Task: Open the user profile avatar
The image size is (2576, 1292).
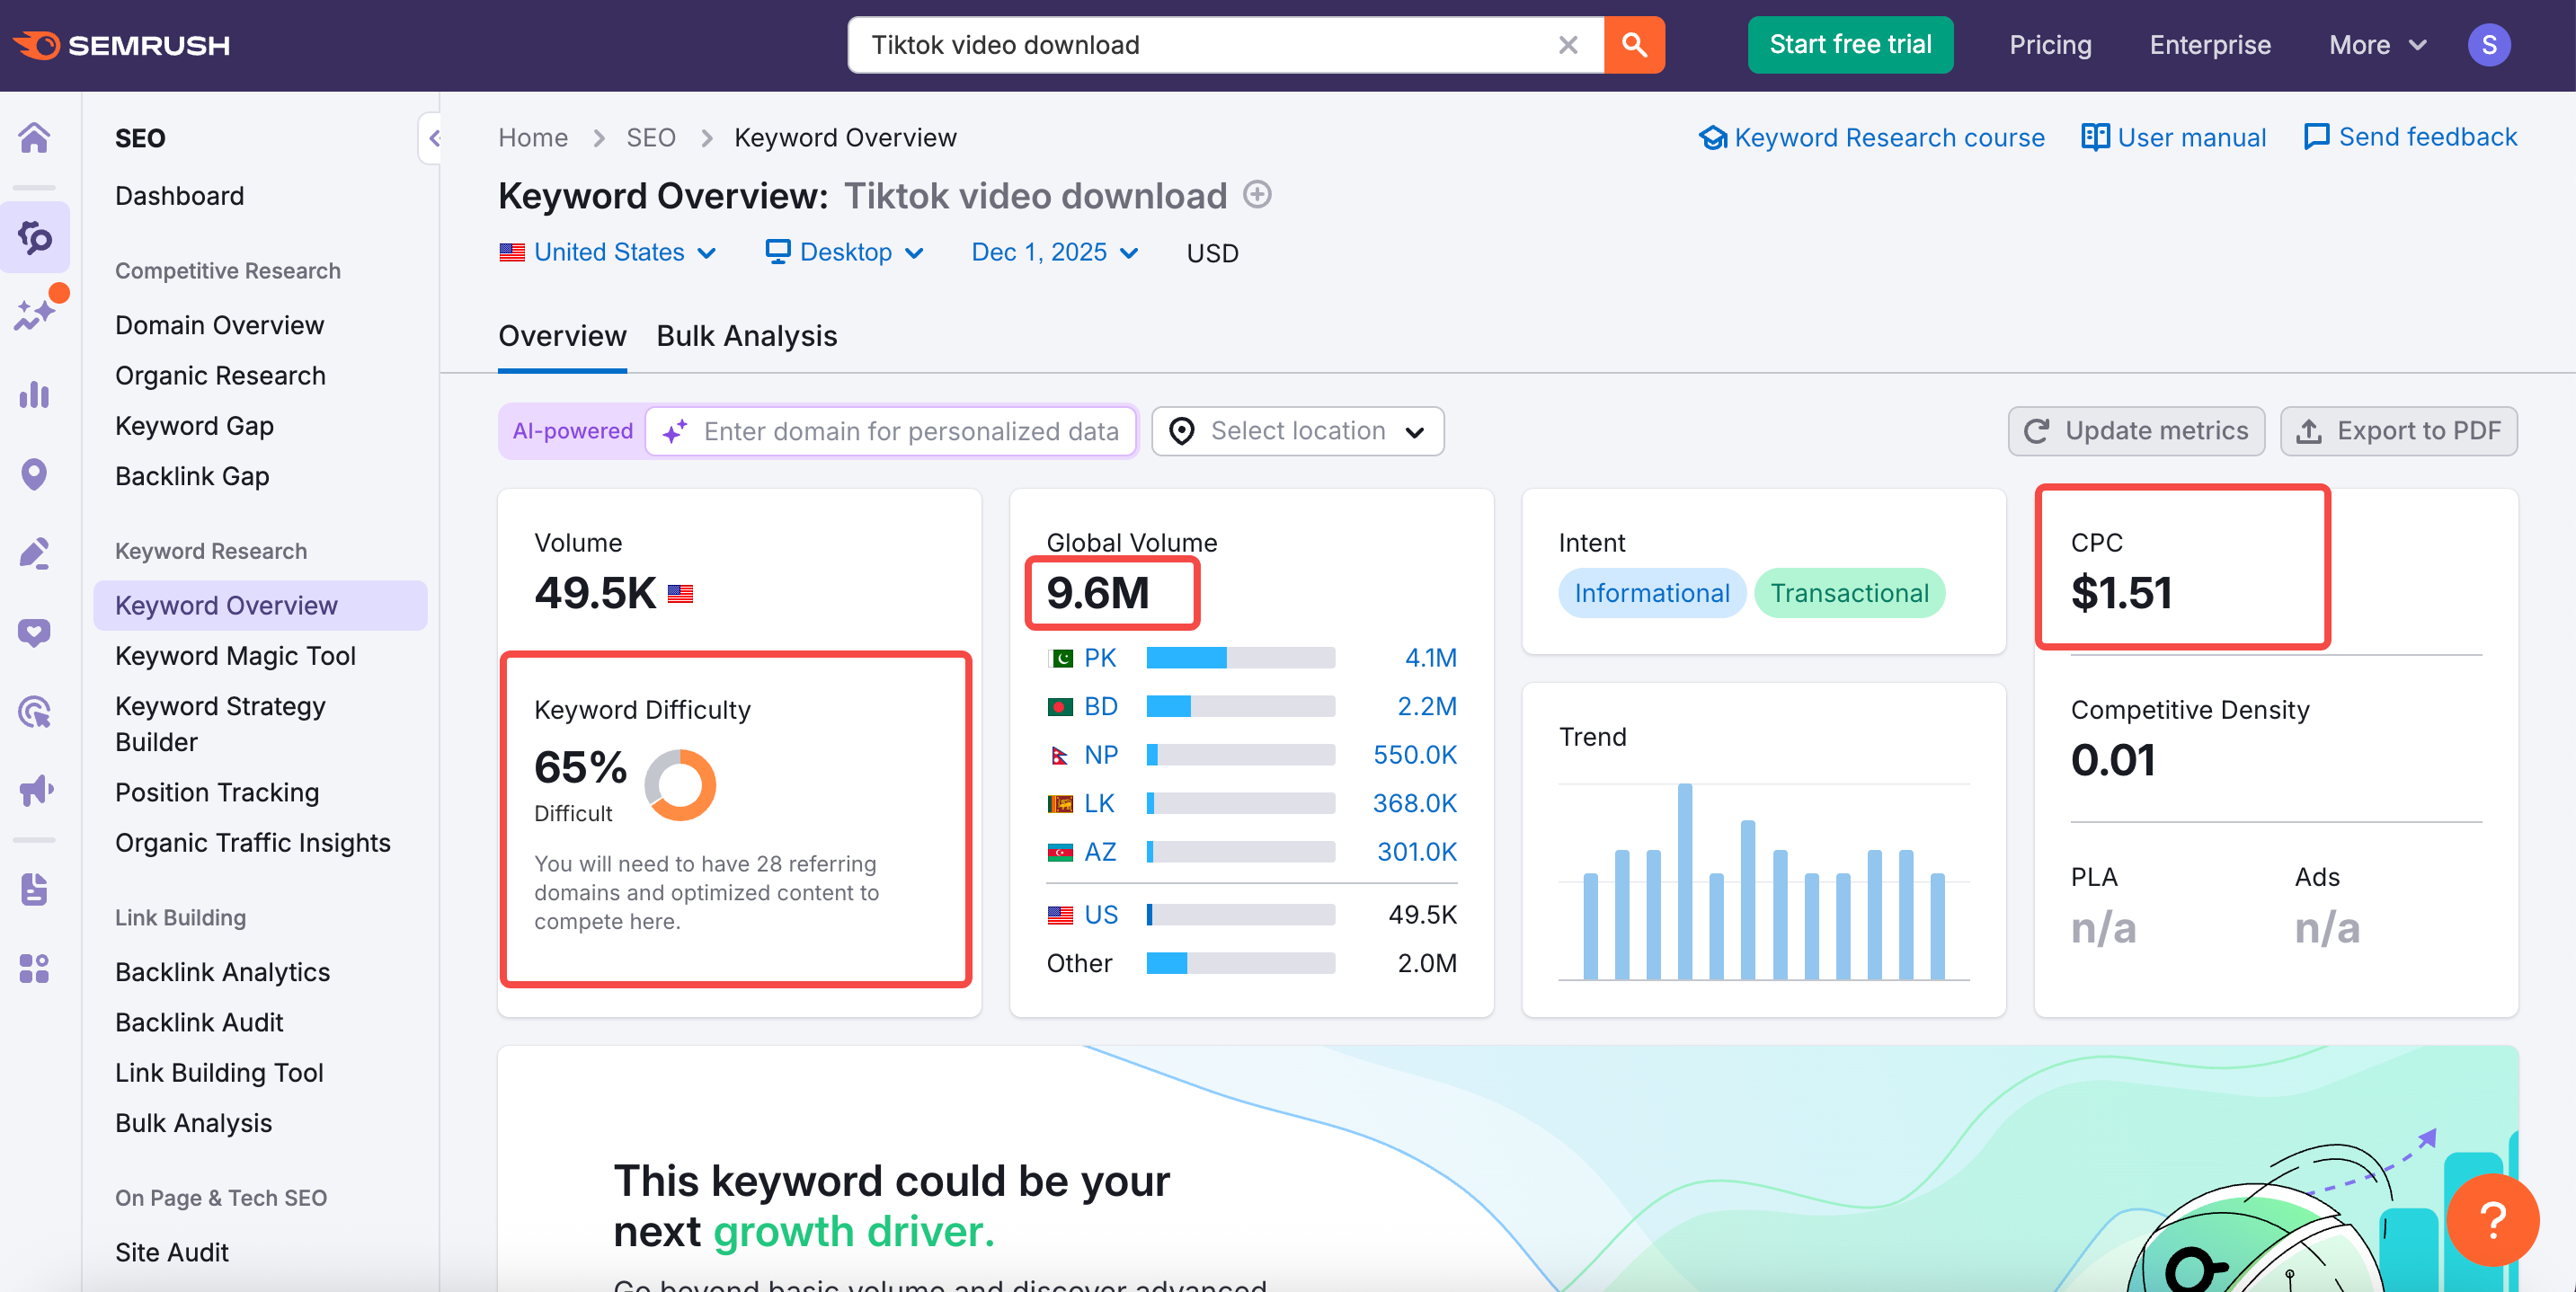Action: (2488, 45)
